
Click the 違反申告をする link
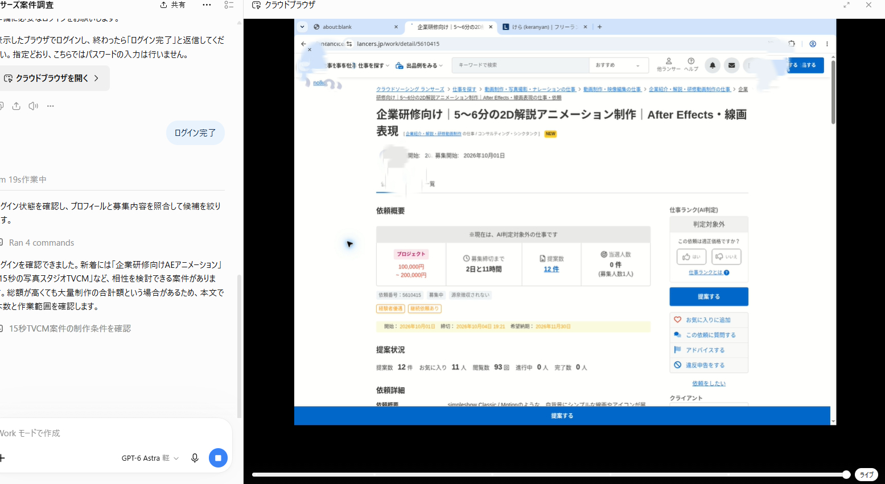(x=705, y=365)
